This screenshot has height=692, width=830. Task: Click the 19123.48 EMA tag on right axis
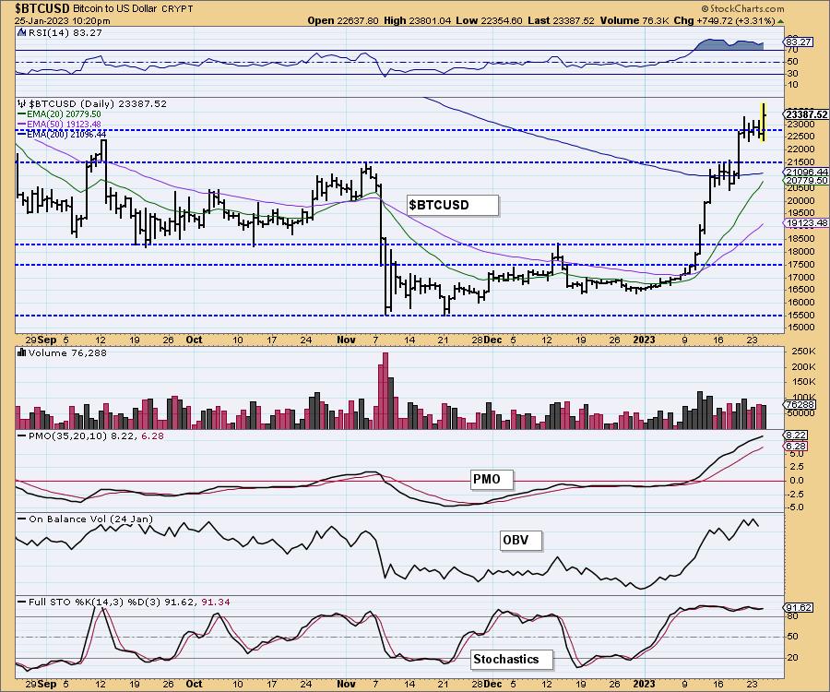tap(806, 223)
